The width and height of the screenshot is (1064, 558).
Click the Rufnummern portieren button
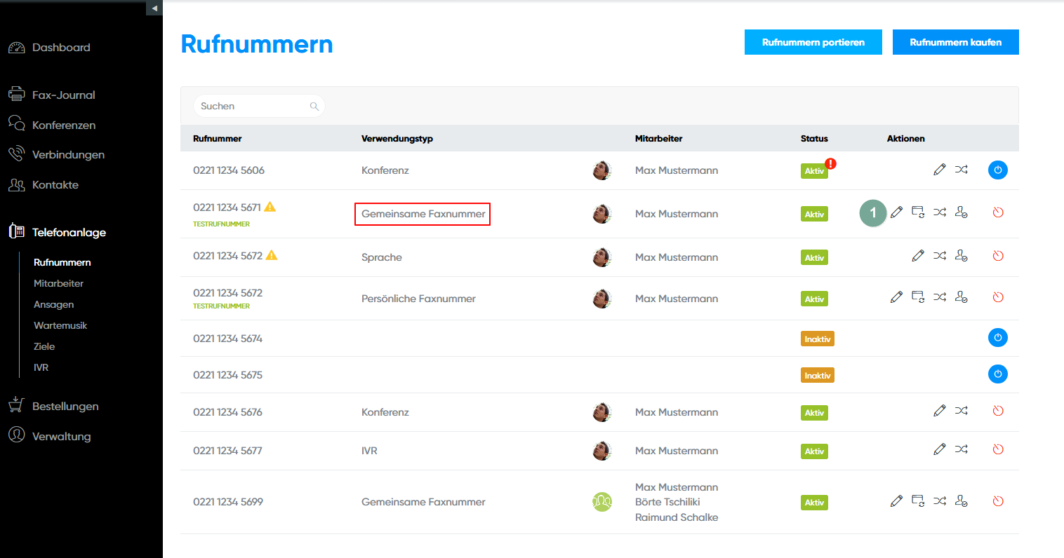pos(813,42)
